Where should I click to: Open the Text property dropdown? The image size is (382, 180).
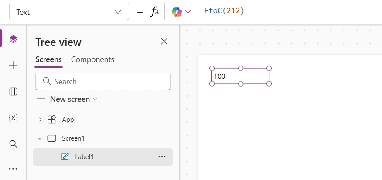[69, 12]
